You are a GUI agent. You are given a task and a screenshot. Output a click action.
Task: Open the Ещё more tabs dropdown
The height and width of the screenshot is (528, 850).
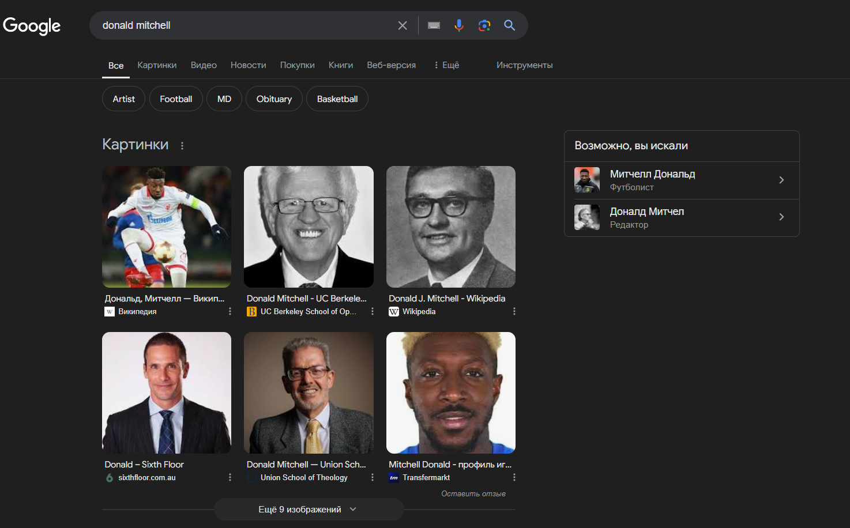(x=447, y=65)
